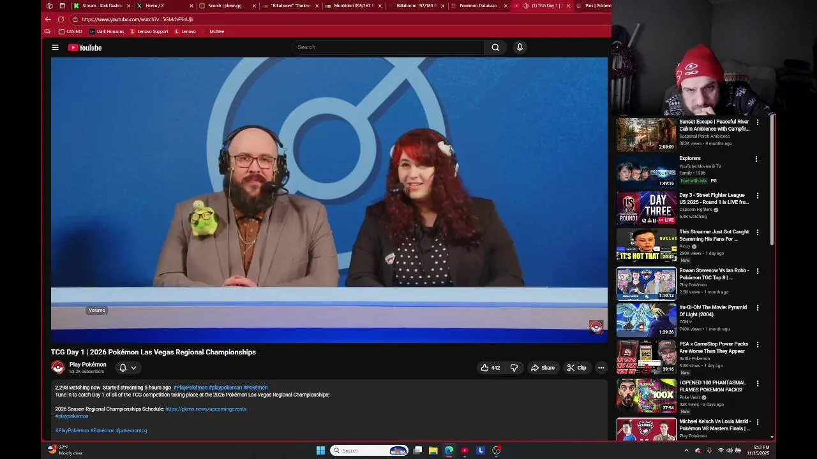Start voice search with the microphone icon
This screenshot has width=817, height=459.
pyautogui.click(x=520, y=47)
